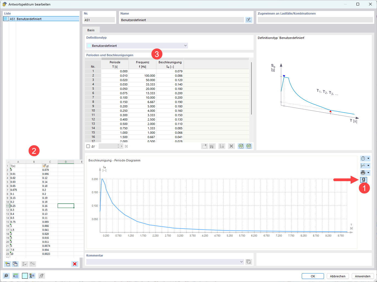Viewport: 377px width, 282px height.
Task: Click the Δτ time step spinner field
Action: (111, 146)
